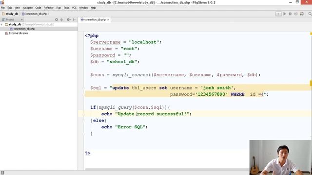Click fold marker beside else line
Image resolution: width=312 pixels, height=175 pixels.
pyautogui.click(x=84, y=121)
